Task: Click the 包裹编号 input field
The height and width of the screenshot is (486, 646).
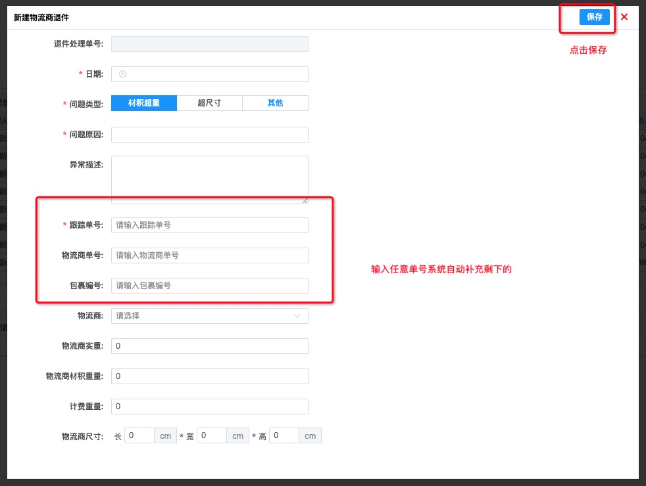Action: (x=210, y=286)
